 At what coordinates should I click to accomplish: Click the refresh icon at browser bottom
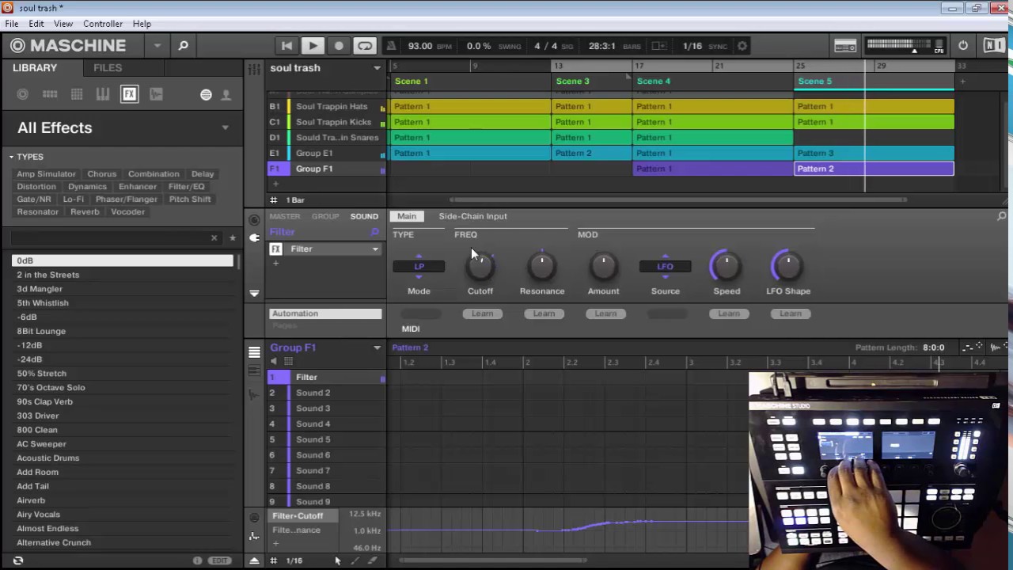click(18, 560)
